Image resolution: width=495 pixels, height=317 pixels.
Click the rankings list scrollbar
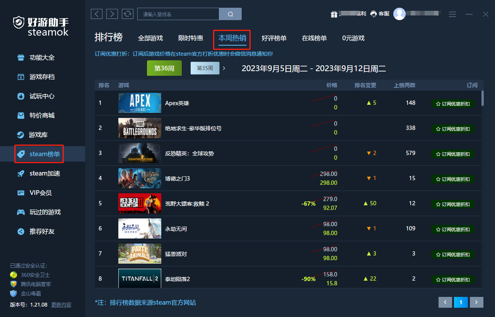[x=482, y=98]
